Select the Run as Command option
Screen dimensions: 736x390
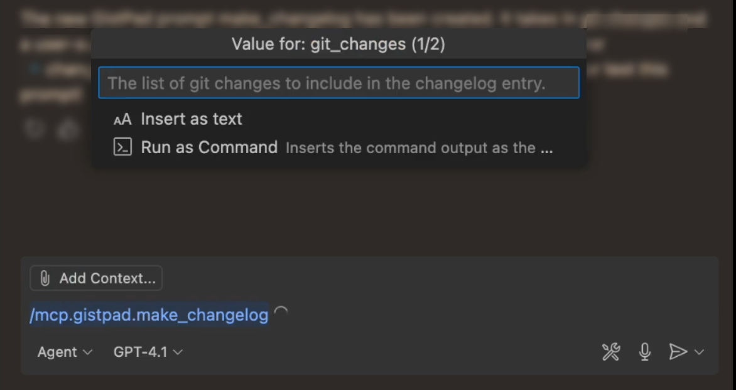(x=209, y=147)
